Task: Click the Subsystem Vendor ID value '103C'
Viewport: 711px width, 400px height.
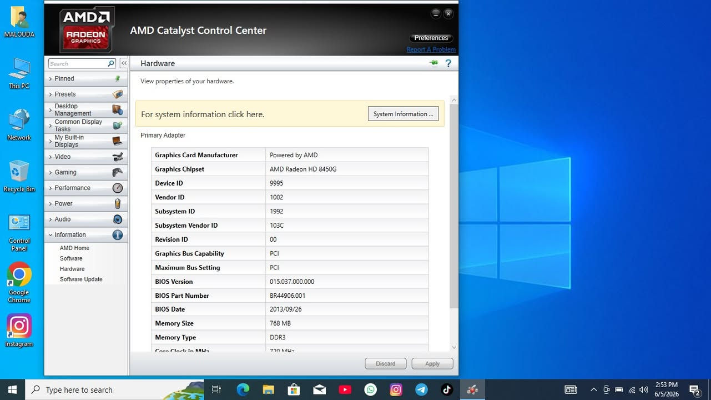Action: tap(276, 226)
